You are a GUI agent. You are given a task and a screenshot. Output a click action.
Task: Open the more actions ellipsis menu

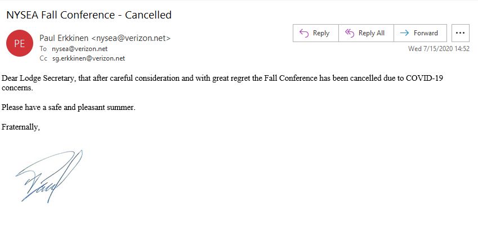[460, 33]
